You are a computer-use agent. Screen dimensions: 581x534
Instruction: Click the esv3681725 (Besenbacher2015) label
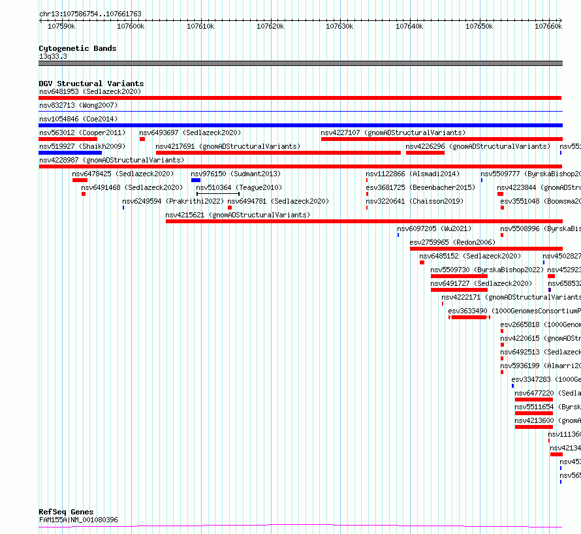tap(420, 187)
